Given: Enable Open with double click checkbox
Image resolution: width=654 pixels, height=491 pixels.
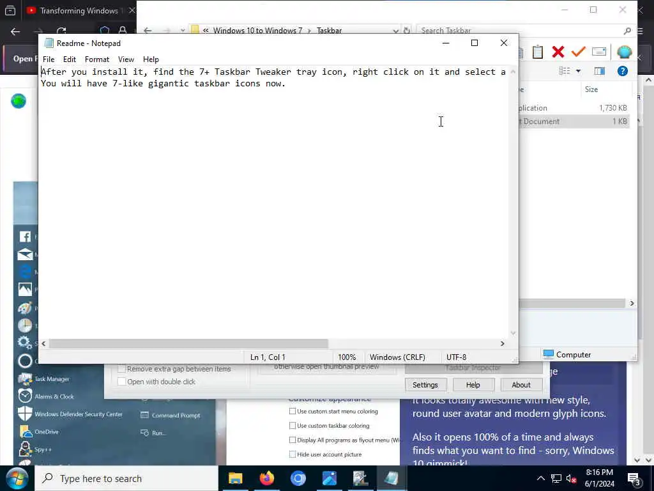Looking at the screenshot, I should click(122, 381).
